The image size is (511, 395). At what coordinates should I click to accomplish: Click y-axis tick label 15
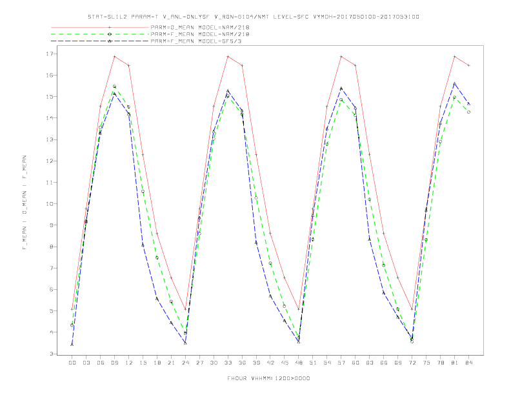tap(49, 97)
